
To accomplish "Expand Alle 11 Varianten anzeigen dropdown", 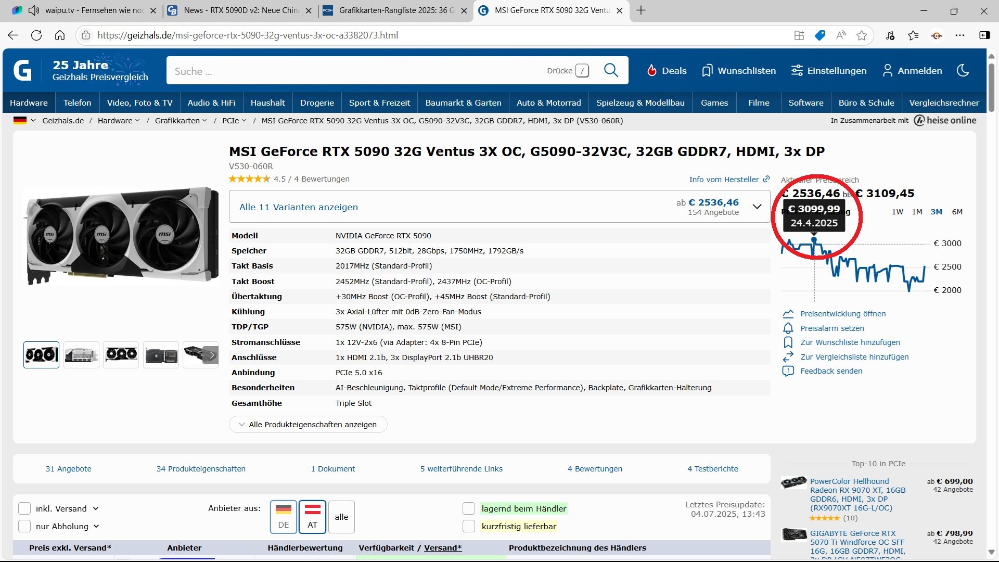I will [x=757, y=207].
